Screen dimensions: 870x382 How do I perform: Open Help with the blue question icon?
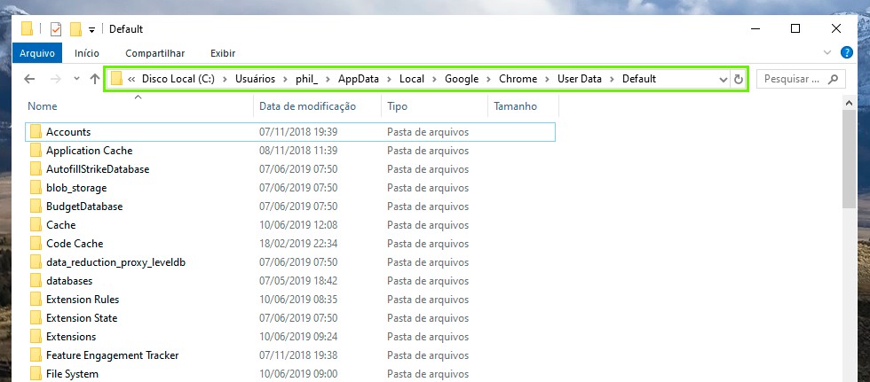point(847,53)
